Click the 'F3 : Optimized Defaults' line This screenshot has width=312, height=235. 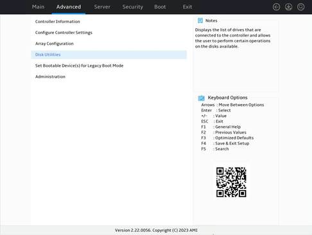point(227,138)
